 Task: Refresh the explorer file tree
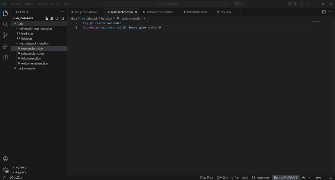[57, 18]
